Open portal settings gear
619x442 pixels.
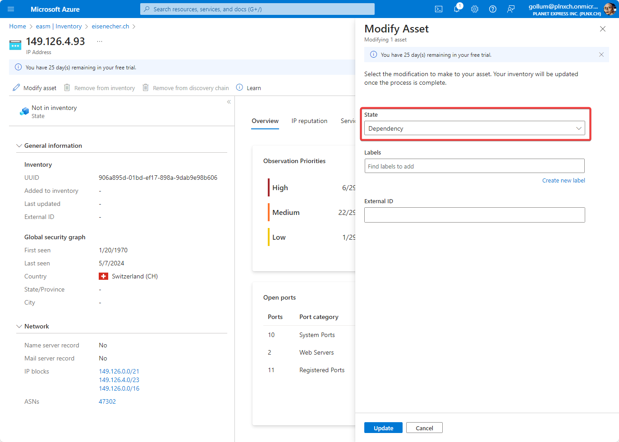pyautogui.click(x=475, y=9)
